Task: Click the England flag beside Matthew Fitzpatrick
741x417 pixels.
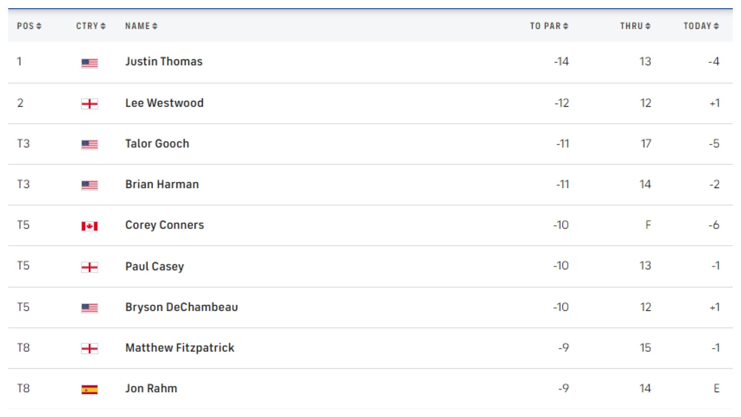Action: tap(89, 349)
